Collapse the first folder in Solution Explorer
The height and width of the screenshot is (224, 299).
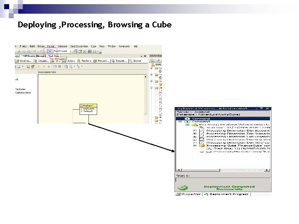(x=152, y=68)
